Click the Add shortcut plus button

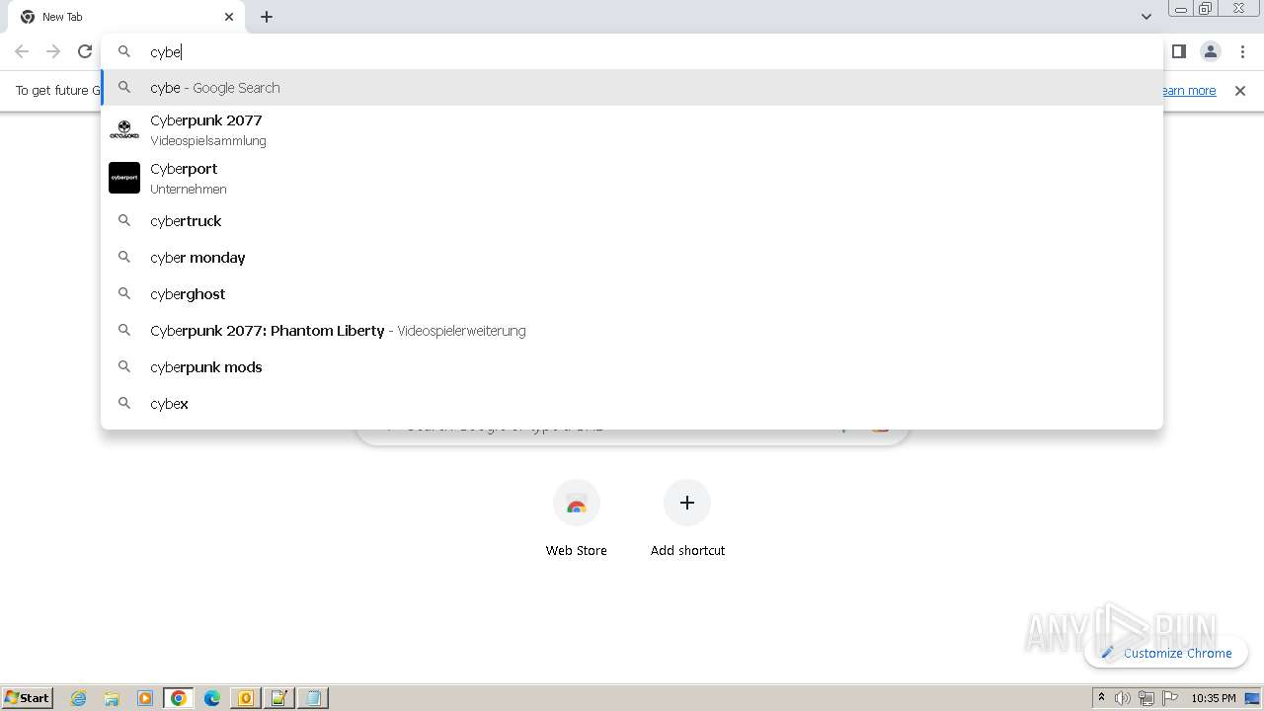pos(687,504)
